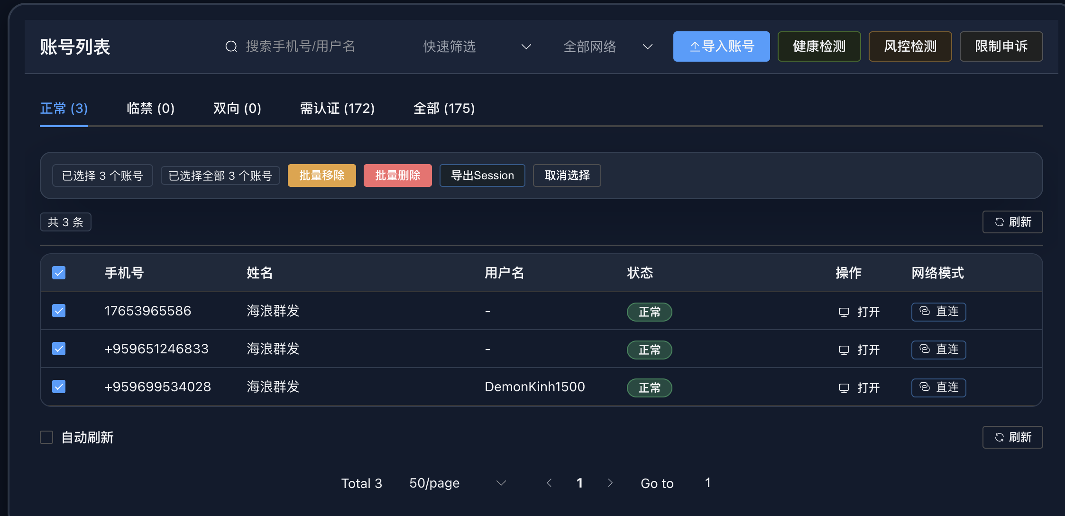The height and width of the screenshot is (516, 1065).
Task: Select the 全部 (175) tab
Action: click(x=444, y=108)
